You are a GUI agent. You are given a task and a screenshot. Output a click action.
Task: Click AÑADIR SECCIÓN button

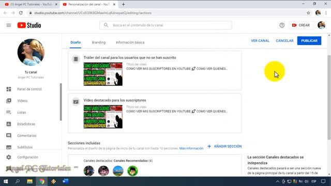224,146
